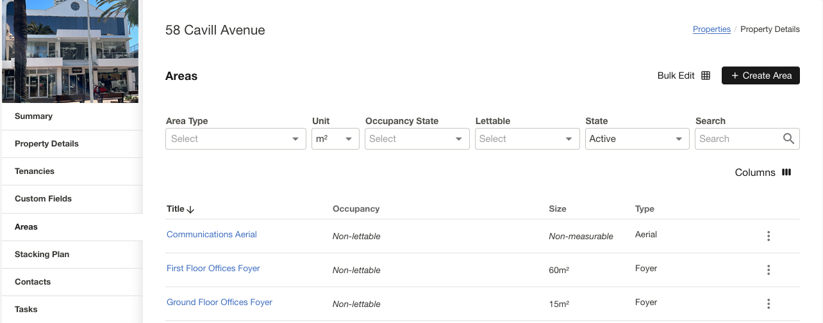Change the State filter from Active
The height and width of the screenshot is (323, 823).
(636, 139)
